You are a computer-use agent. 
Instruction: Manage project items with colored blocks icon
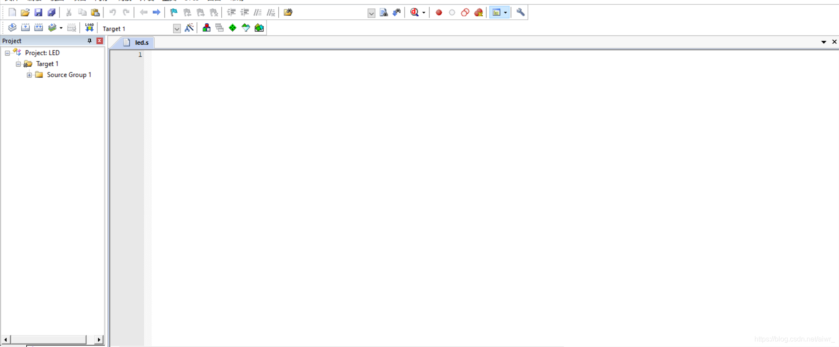pyautogui.click(x=206, y=28)
